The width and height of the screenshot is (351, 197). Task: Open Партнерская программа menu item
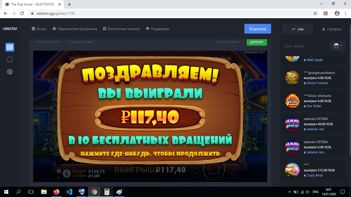(x=75, y=29)
